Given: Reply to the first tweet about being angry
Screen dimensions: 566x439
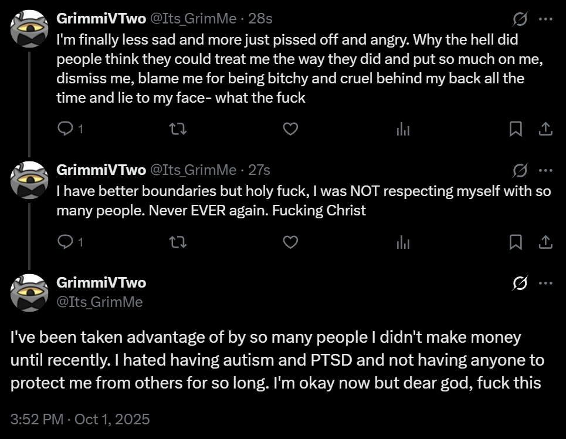Looking at the screenshot, I should click(x=66, y=129).
